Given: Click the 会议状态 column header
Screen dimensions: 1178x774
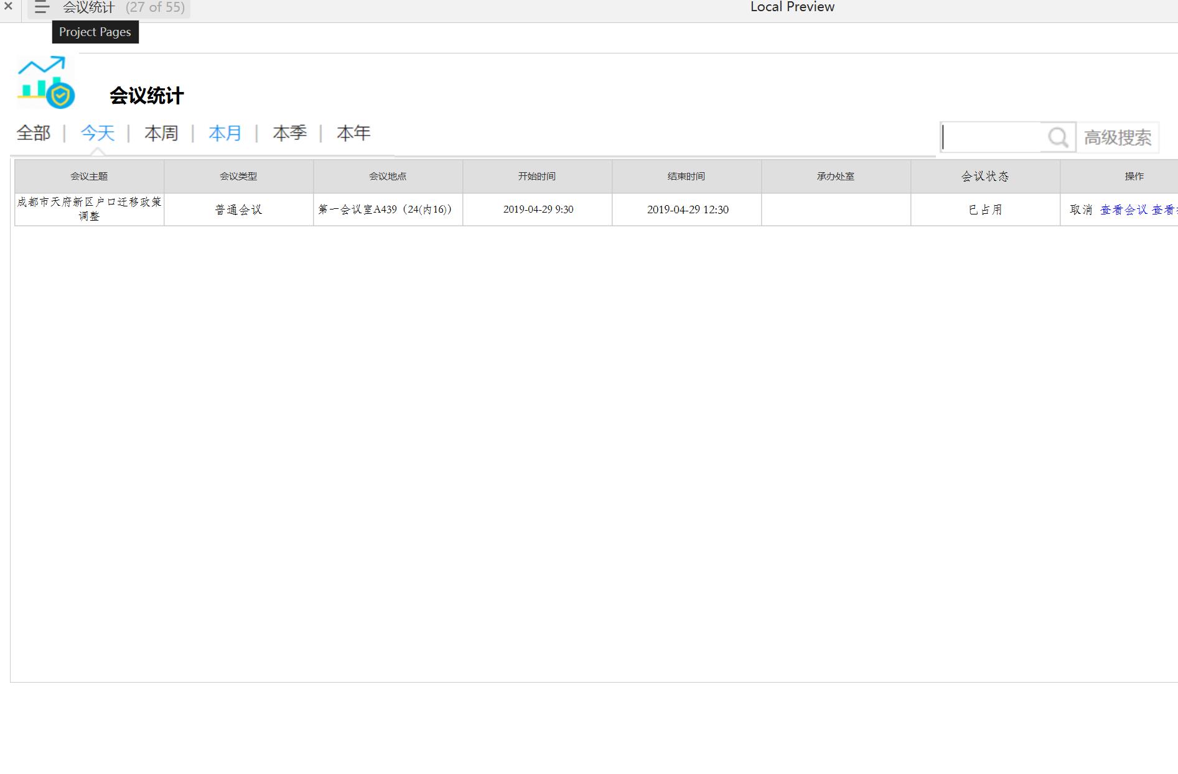Looking at the screenshot, I should [985, 177].
